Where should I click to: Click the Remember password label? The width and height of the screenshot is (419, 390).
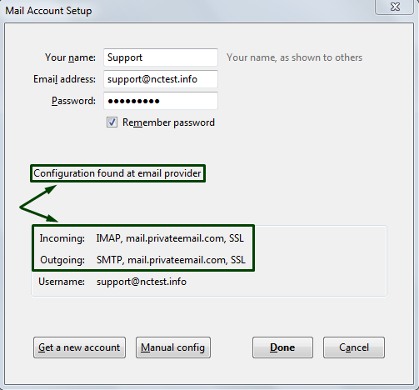point(168,122)
